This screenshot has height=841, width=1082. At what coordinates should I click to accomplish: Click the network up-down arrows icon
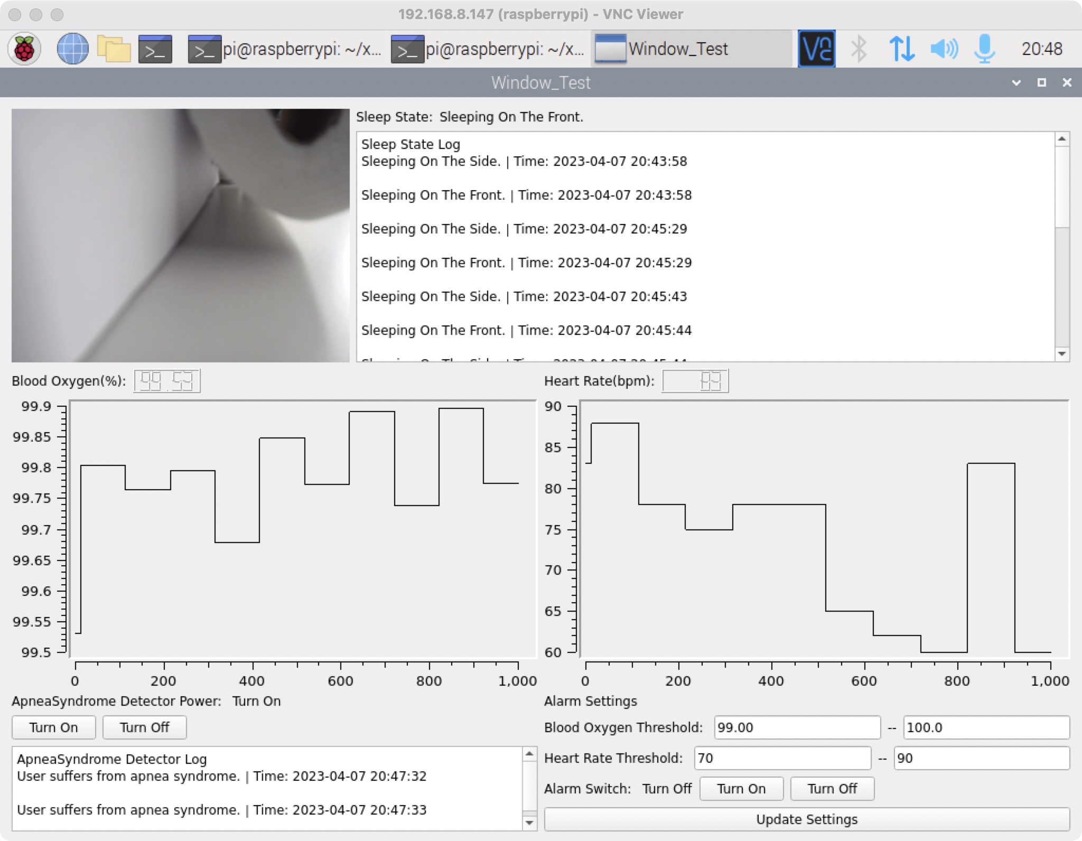coord(901,49)
